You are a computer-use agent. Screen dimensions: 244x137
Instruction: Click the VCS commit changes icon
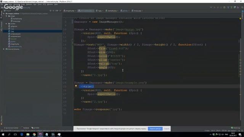(231, 7)
